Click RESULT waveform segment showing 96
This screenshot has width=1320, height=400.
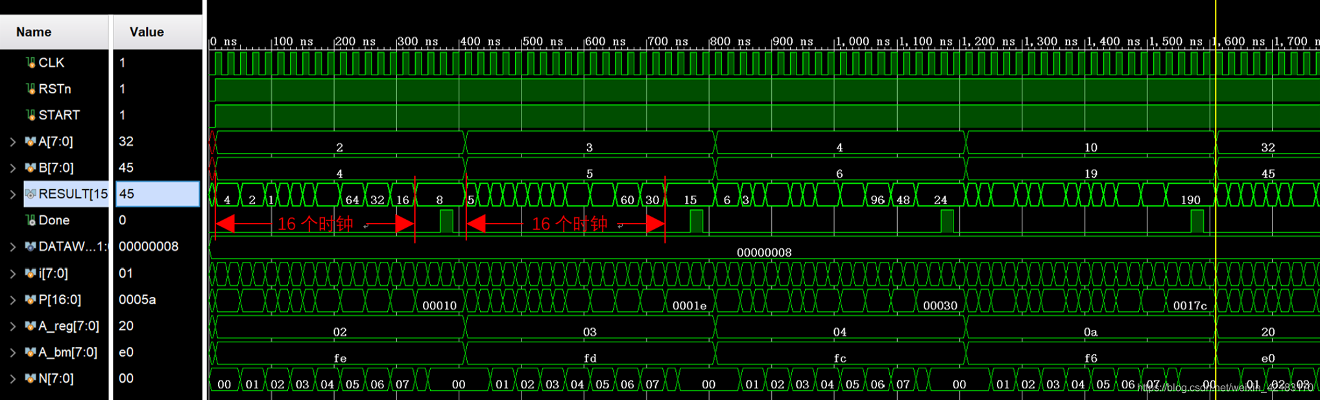click(x=878, y=194)
